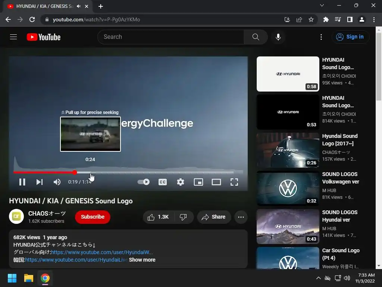This screenshot has height=287, width=382.
Task: Open HYUNDAI Sound Logo 0:53 thumbnail
Action: pyautogui.click(x=288, y=112)
